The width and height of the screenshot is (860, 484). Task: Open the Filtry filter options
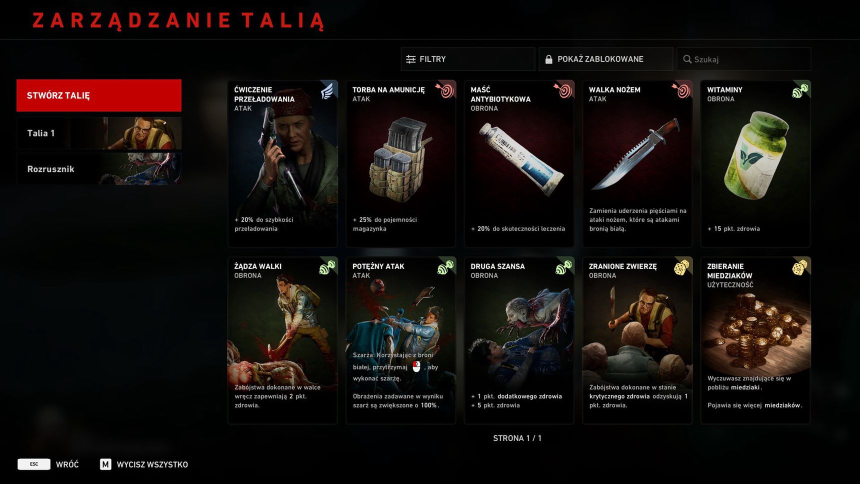click(468, 59)
